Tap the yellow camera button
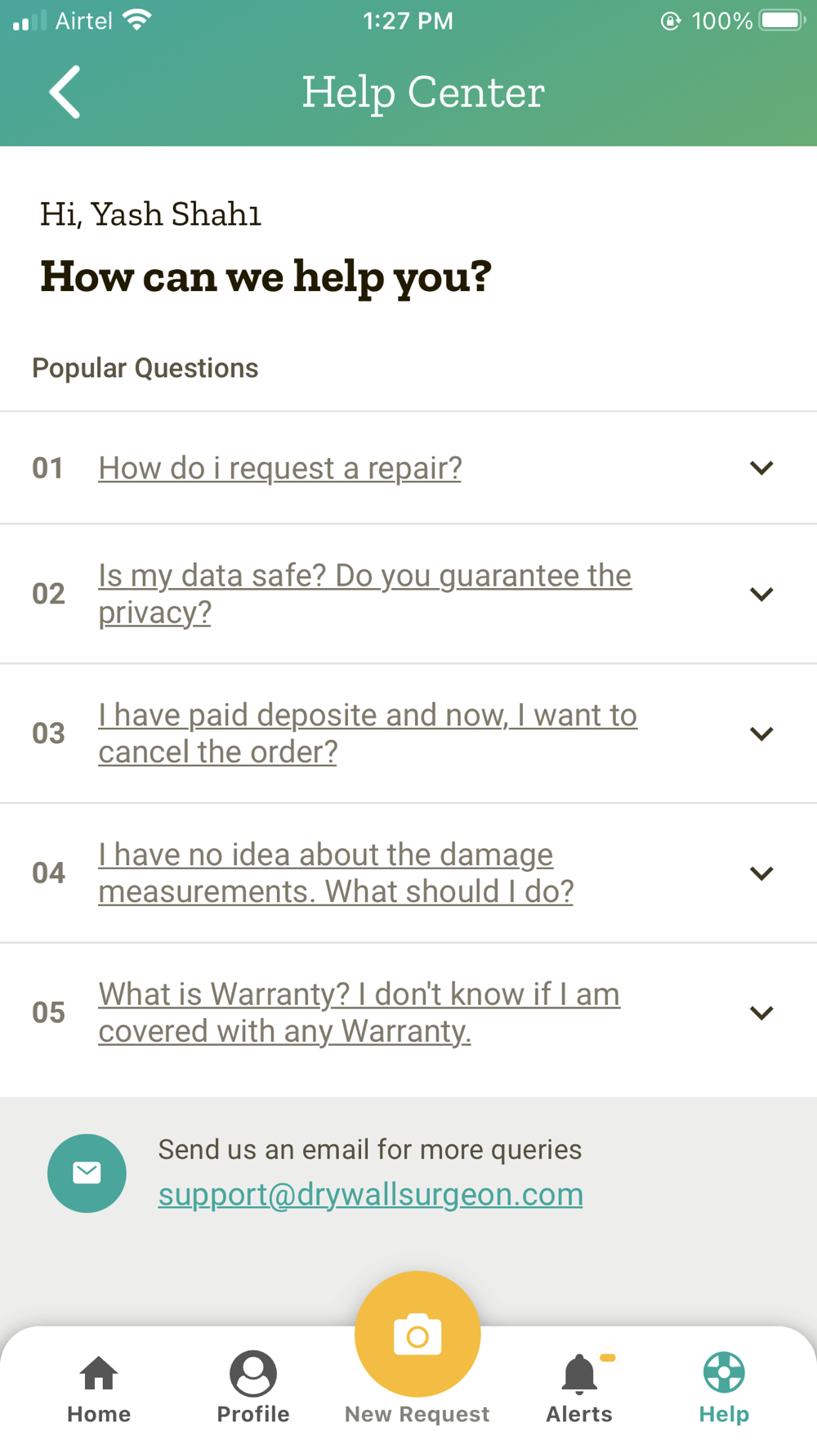Screen dimensions: 817x1454 click(x=417, y=1334)
